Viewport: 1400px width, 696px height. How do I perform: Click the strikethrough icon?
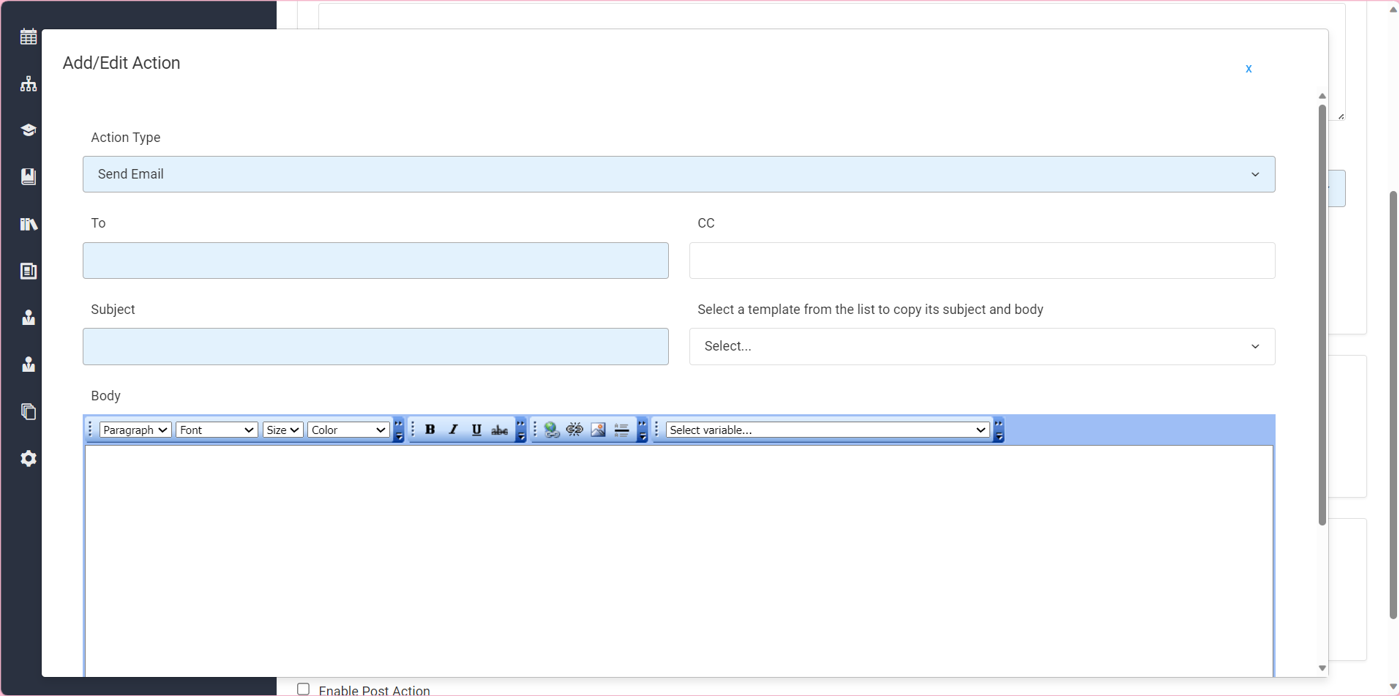click(500, 430)
